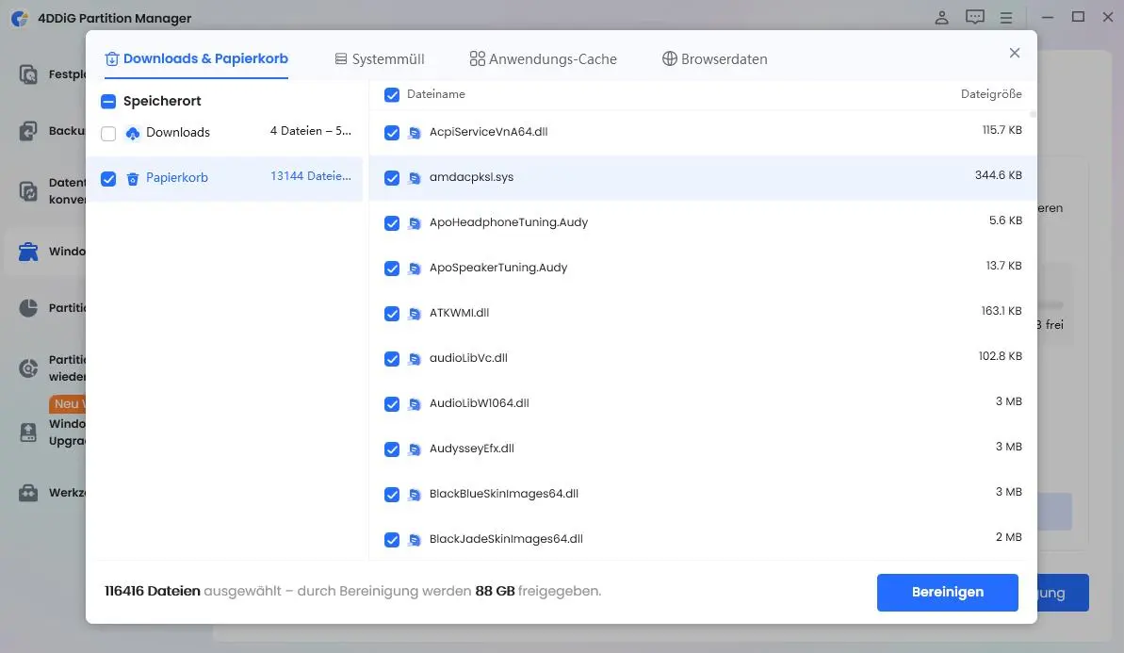Open the feedback chat icon in title bar
This screenshot has height=653, width=1124.
(x=974, y=17)
